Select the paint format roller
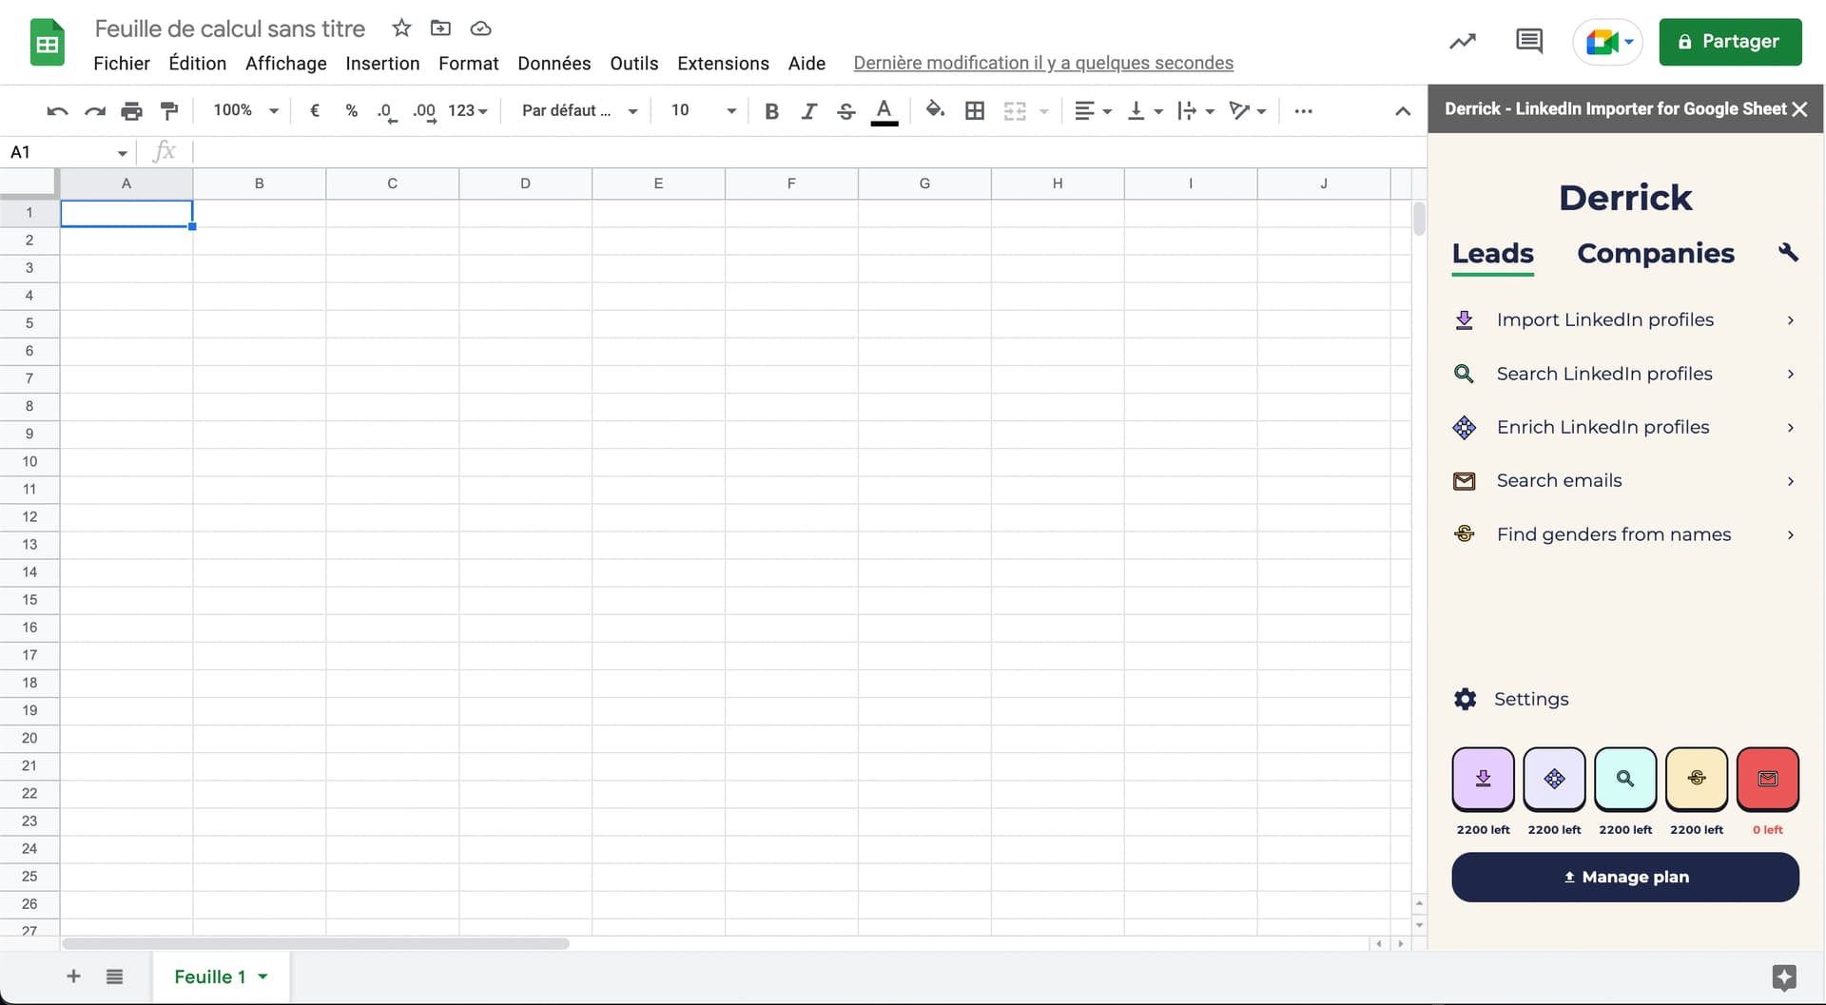Image resolution: width=1826 pixels, height=1005 pixels. coord(169,111)
